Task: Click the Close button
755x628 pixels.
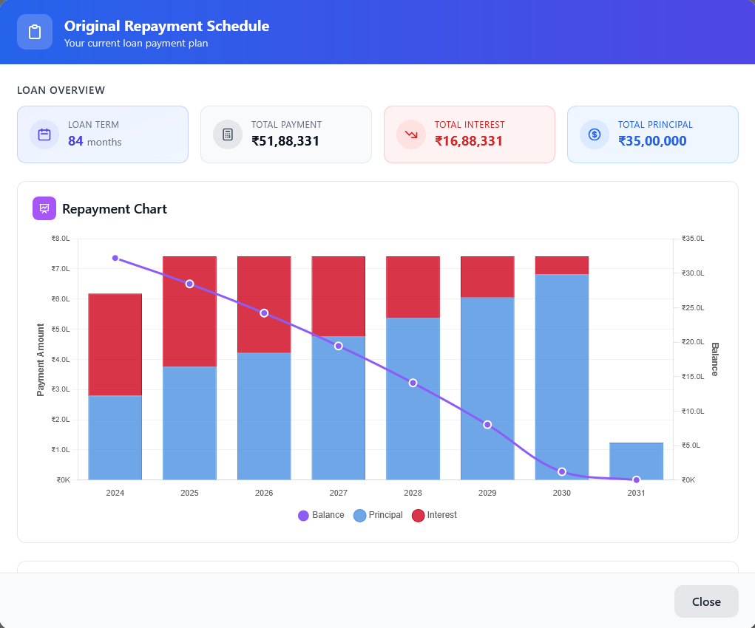Action: click(x=705, y=601)
